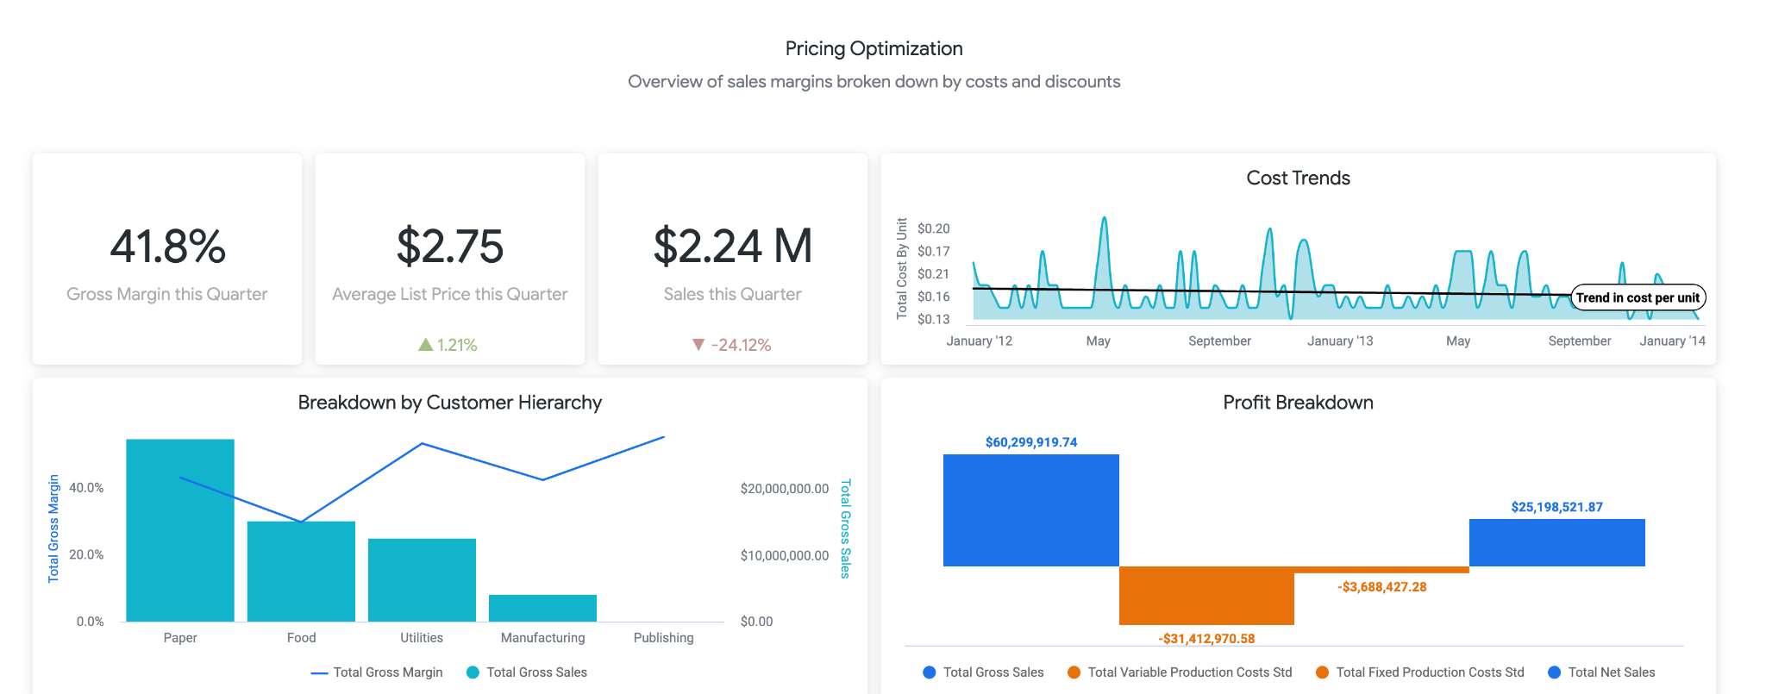
Task: Select the Paper bar in Customer Hierarchy chart
Action: click(180, 530)
